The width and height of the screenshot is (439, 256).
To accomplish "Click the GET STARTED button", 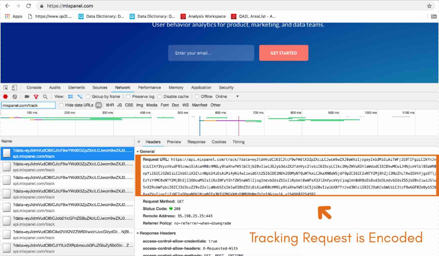I will click(x=284, y=53).
